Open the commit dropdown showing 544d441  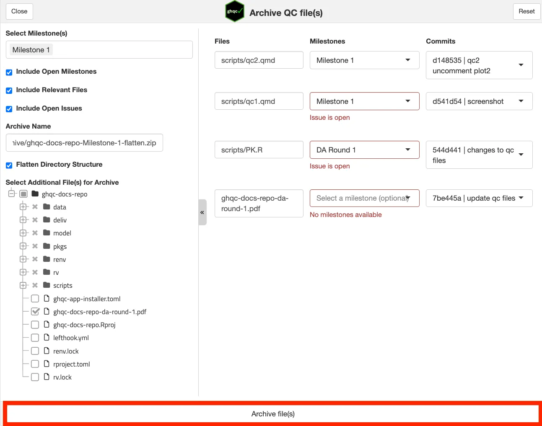479,155
